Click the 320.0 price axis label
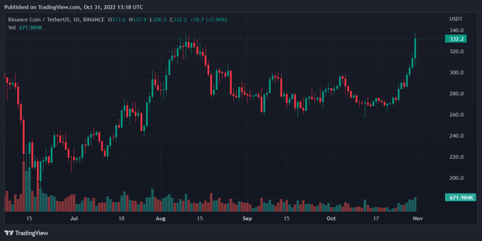The image size is (482, 241). point(457,51)
